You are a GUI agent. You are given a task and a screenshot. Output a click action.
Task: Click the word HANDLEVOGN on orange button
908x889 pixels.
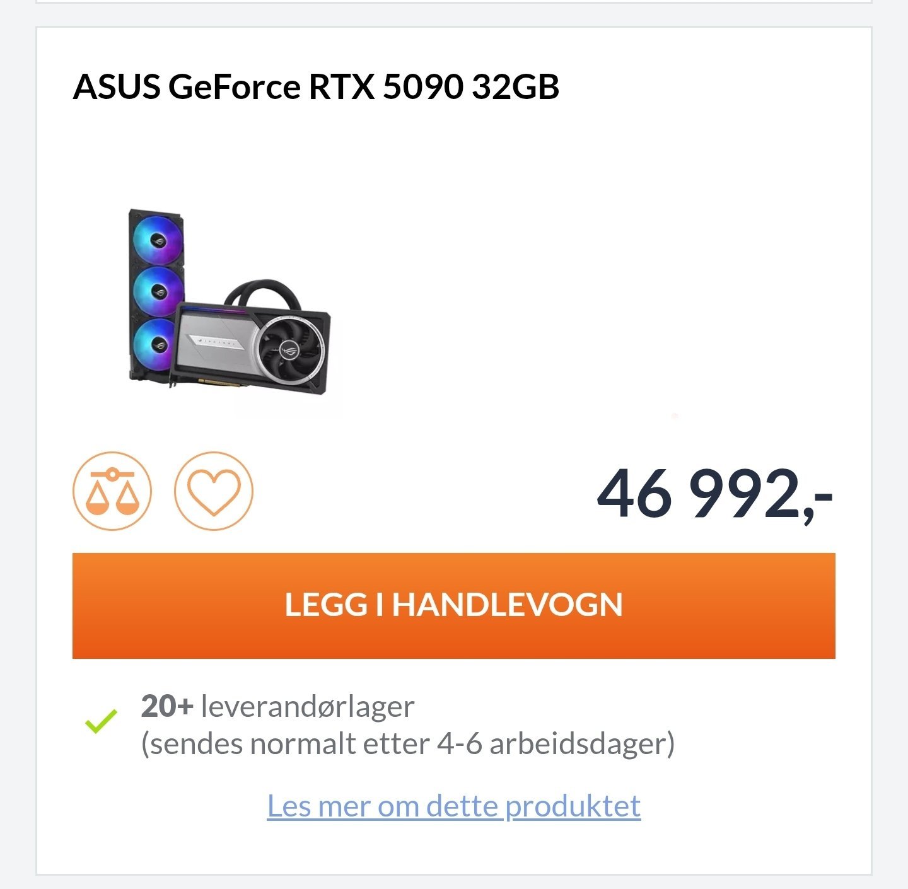coord(508,605)
